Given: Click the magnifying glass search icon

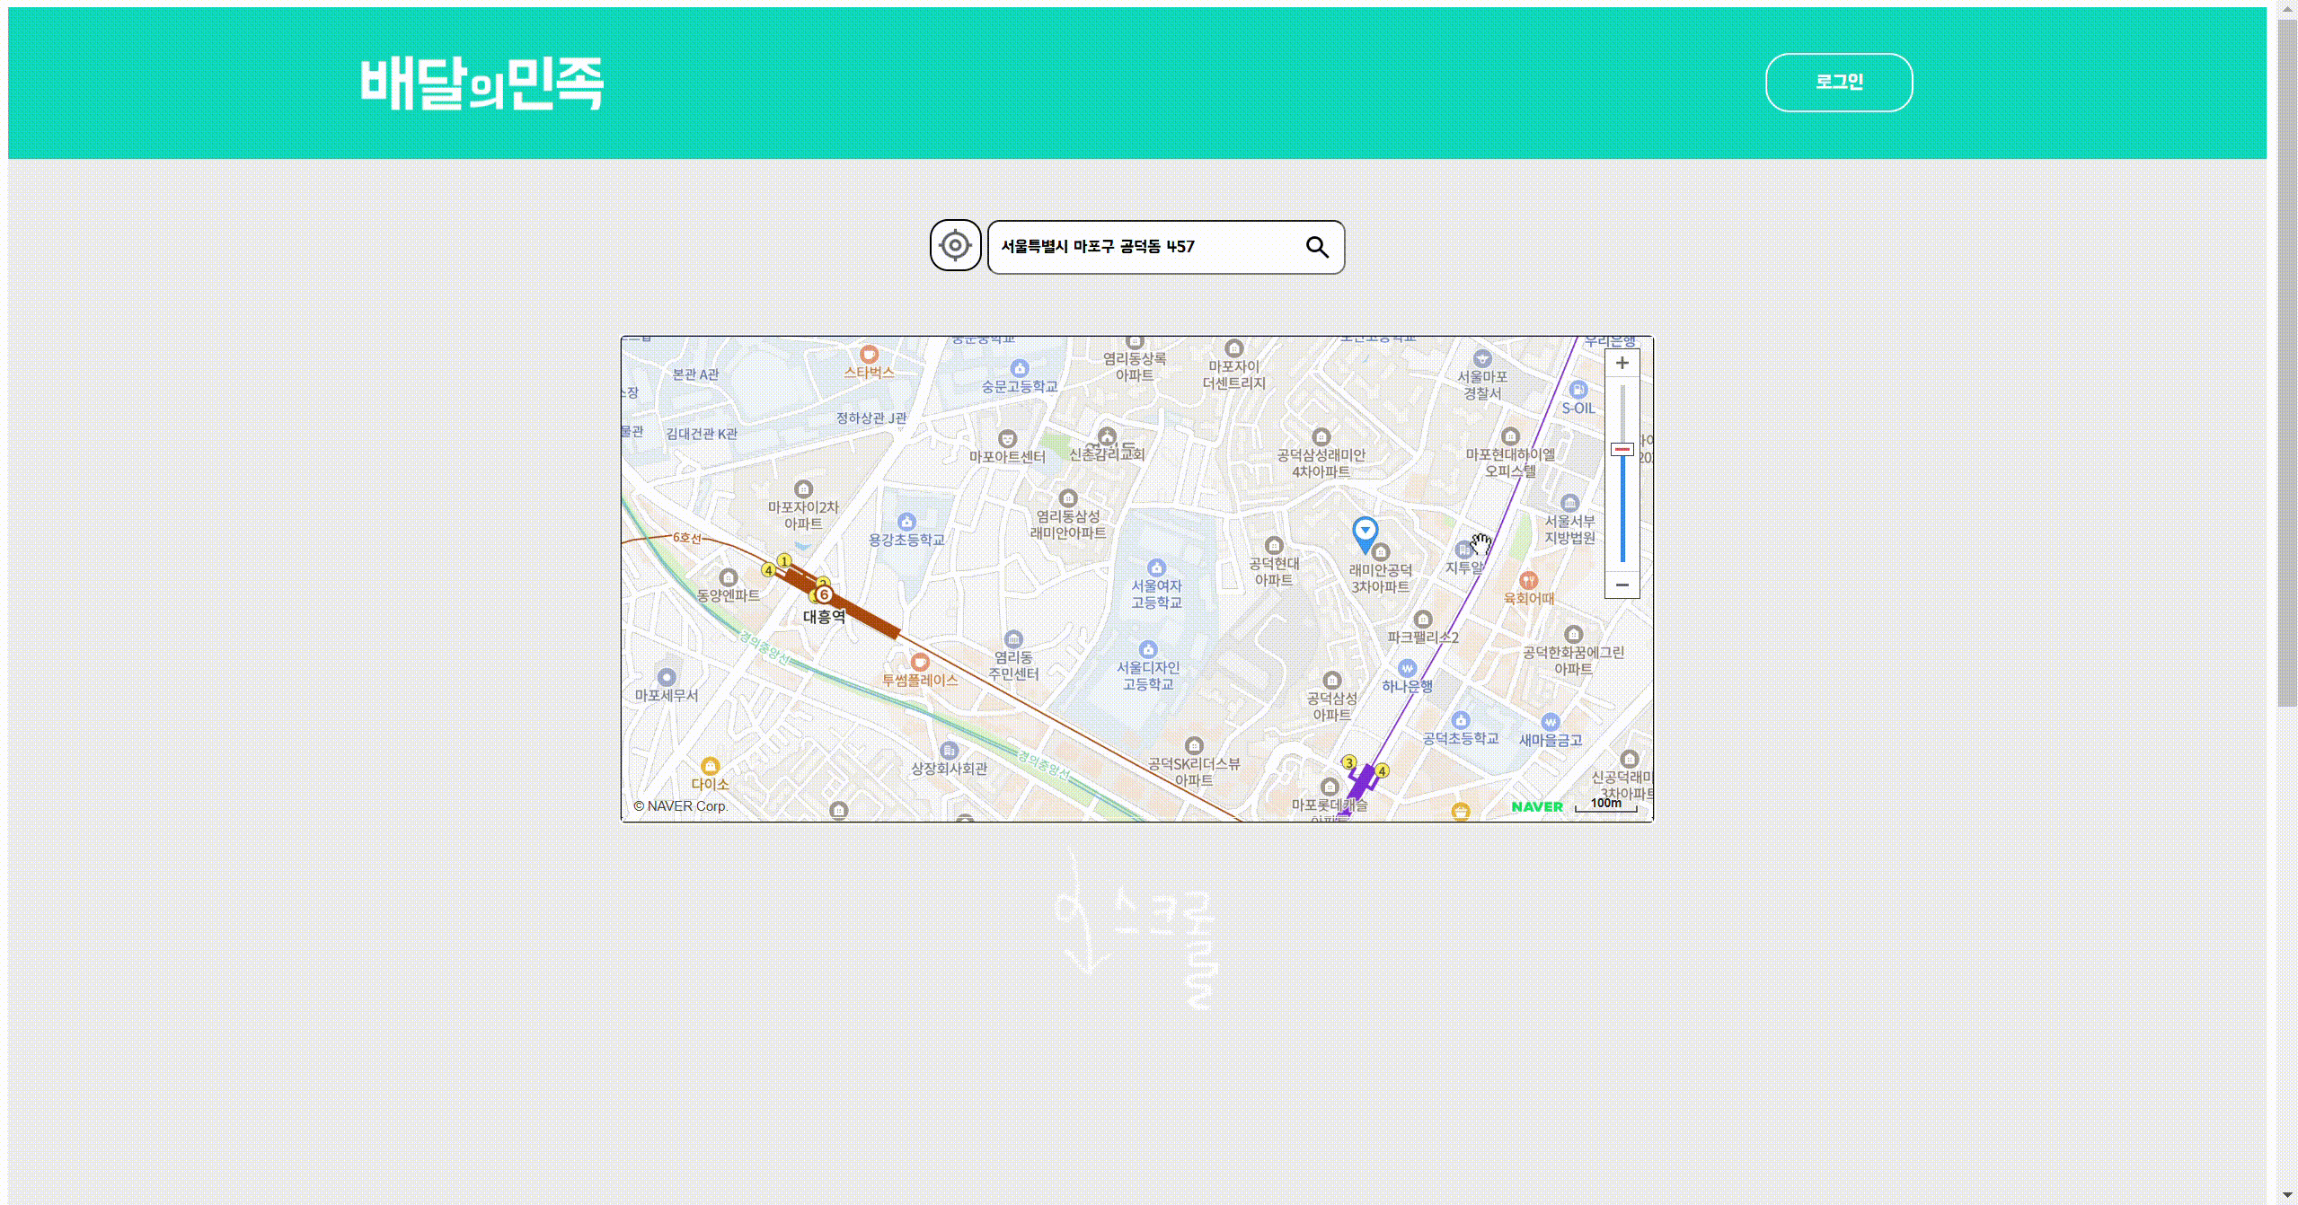Looking at the screenshot, I should tap(1316, 247).
